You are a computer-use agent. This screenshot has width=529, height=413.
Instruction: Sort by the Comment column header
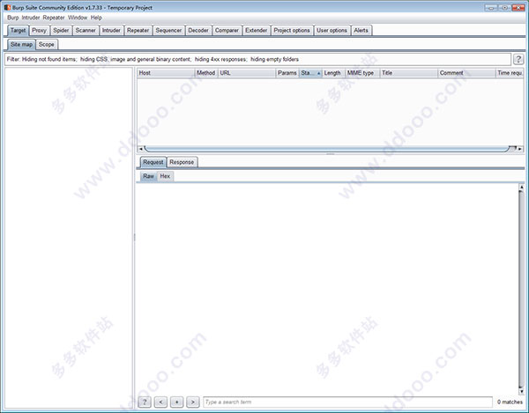pos(466,73)
